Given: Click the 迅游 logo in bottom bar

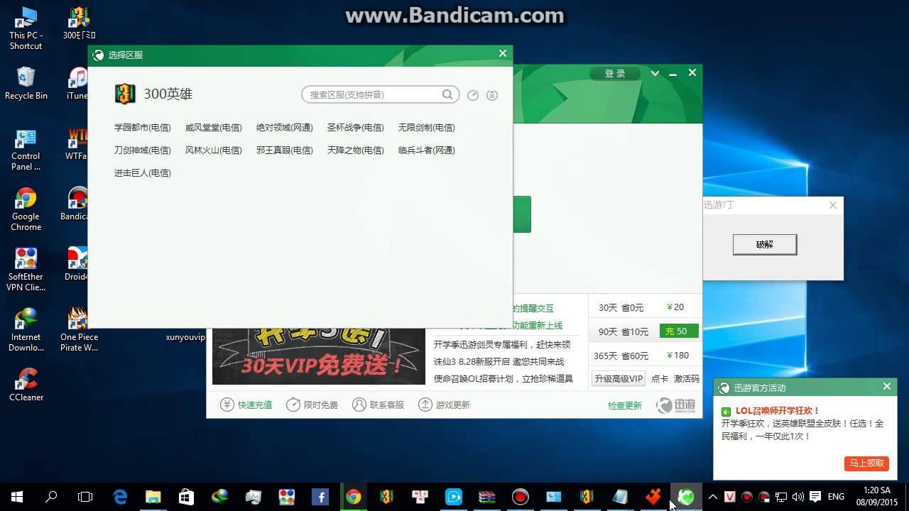Looking at the screenshot, I should (675, 405).
